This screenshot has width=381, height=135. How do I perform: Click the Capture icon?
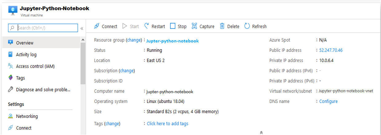194,26
